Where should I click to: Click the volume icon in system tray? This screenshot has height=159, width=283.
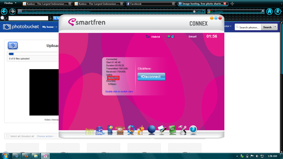257,156
